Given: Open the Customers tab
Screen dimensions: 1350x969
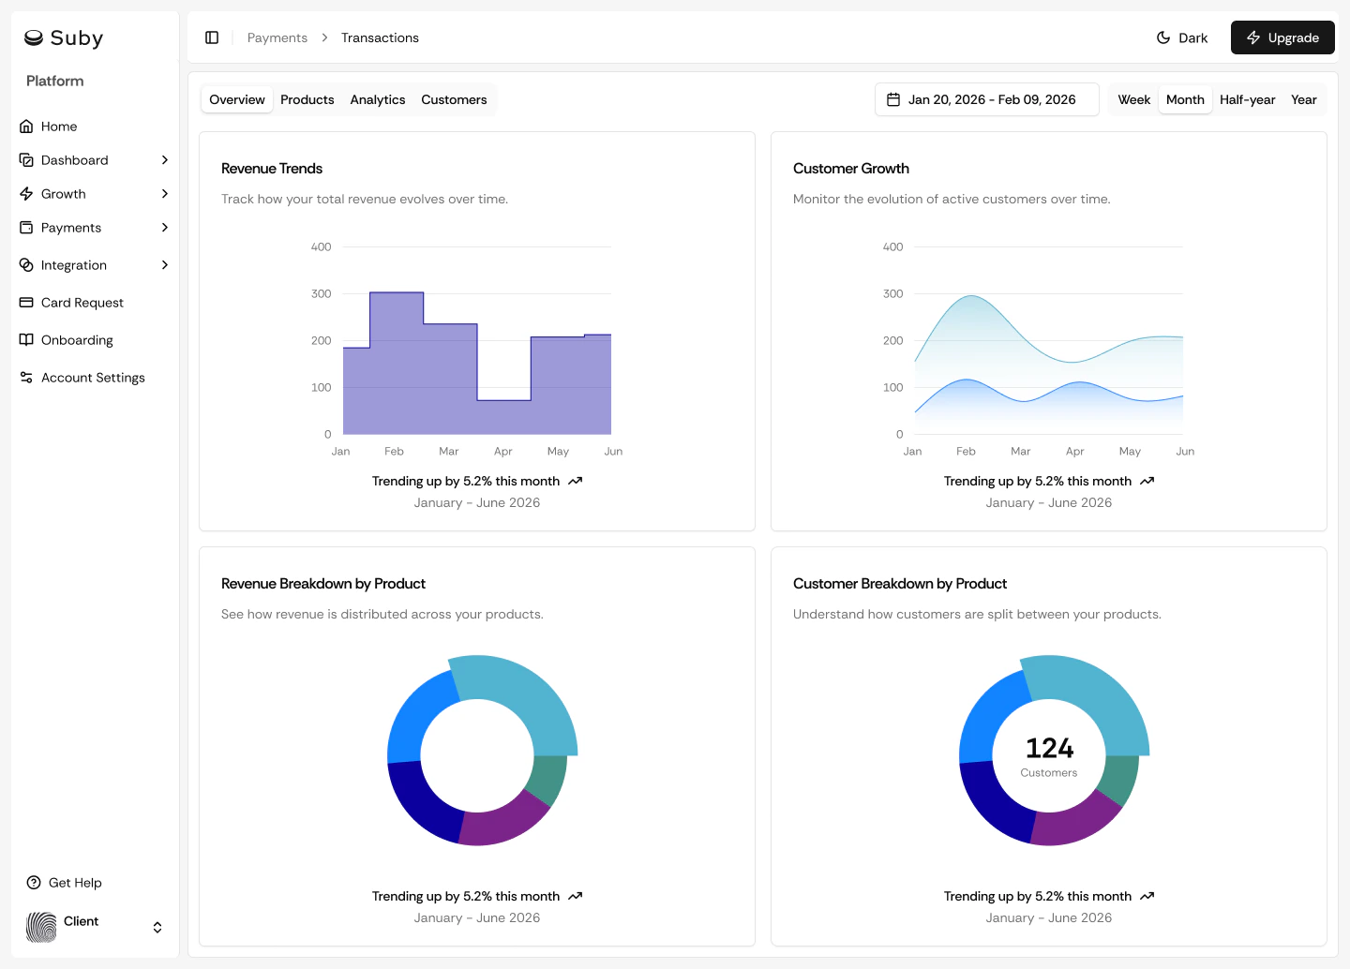Looking at the screenshot, I should click(x=454, y=99).
